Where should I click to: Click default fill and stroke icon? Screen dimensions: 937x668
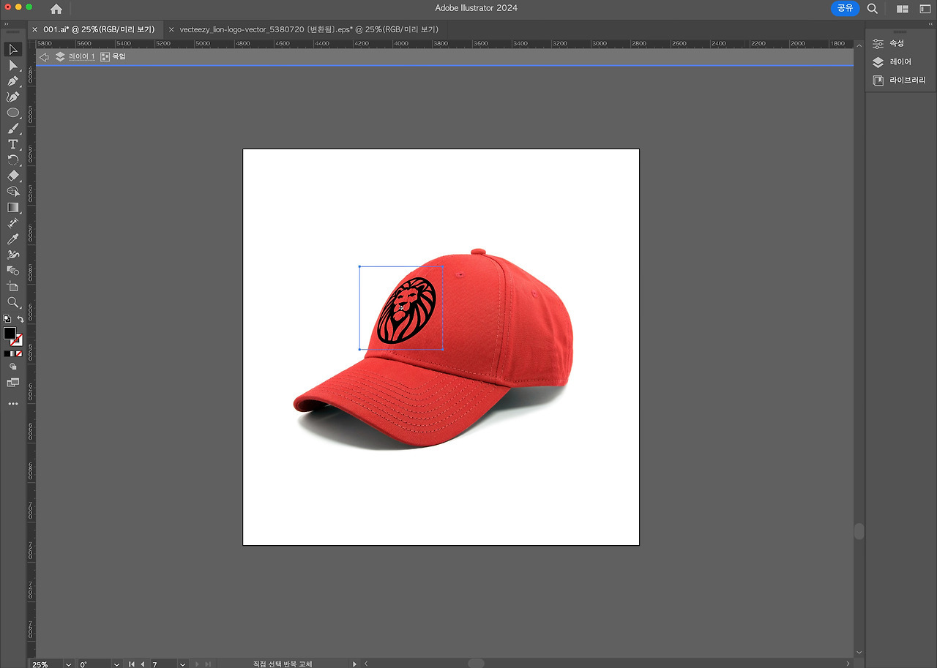click(7, 319)
